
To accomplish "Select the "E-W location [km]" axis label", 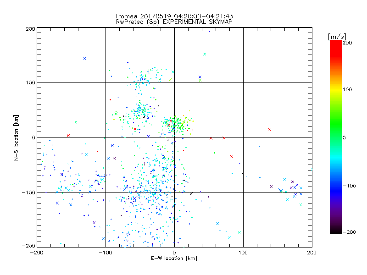I will [x=174, y=258].
